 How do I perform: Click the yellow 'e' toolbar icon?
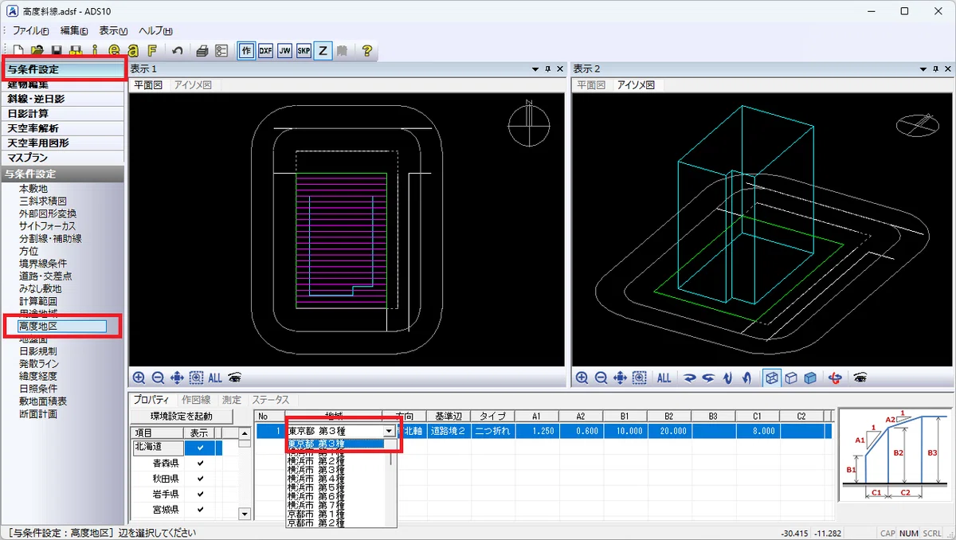click(x=114, y=50)
